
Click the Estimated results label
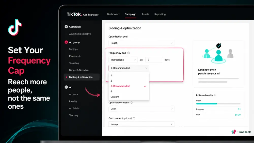(204, 95)
